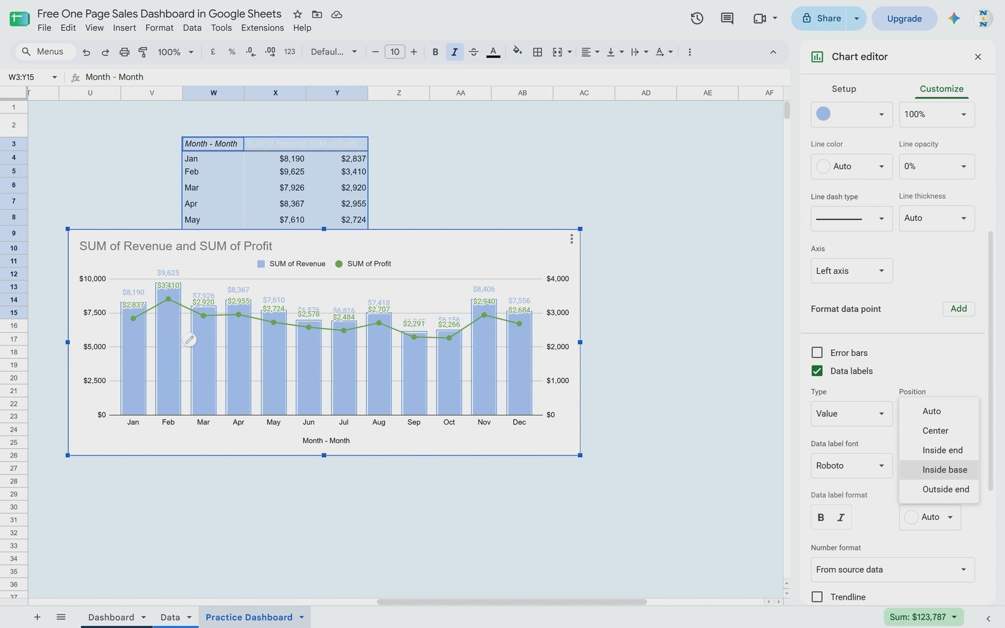Make data labels bold in chart editor
1005x628 pixels.
821,517
